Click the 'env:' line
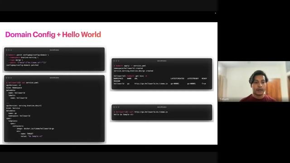The width and height of the screenshot is (290, 163). pos(19,131)
